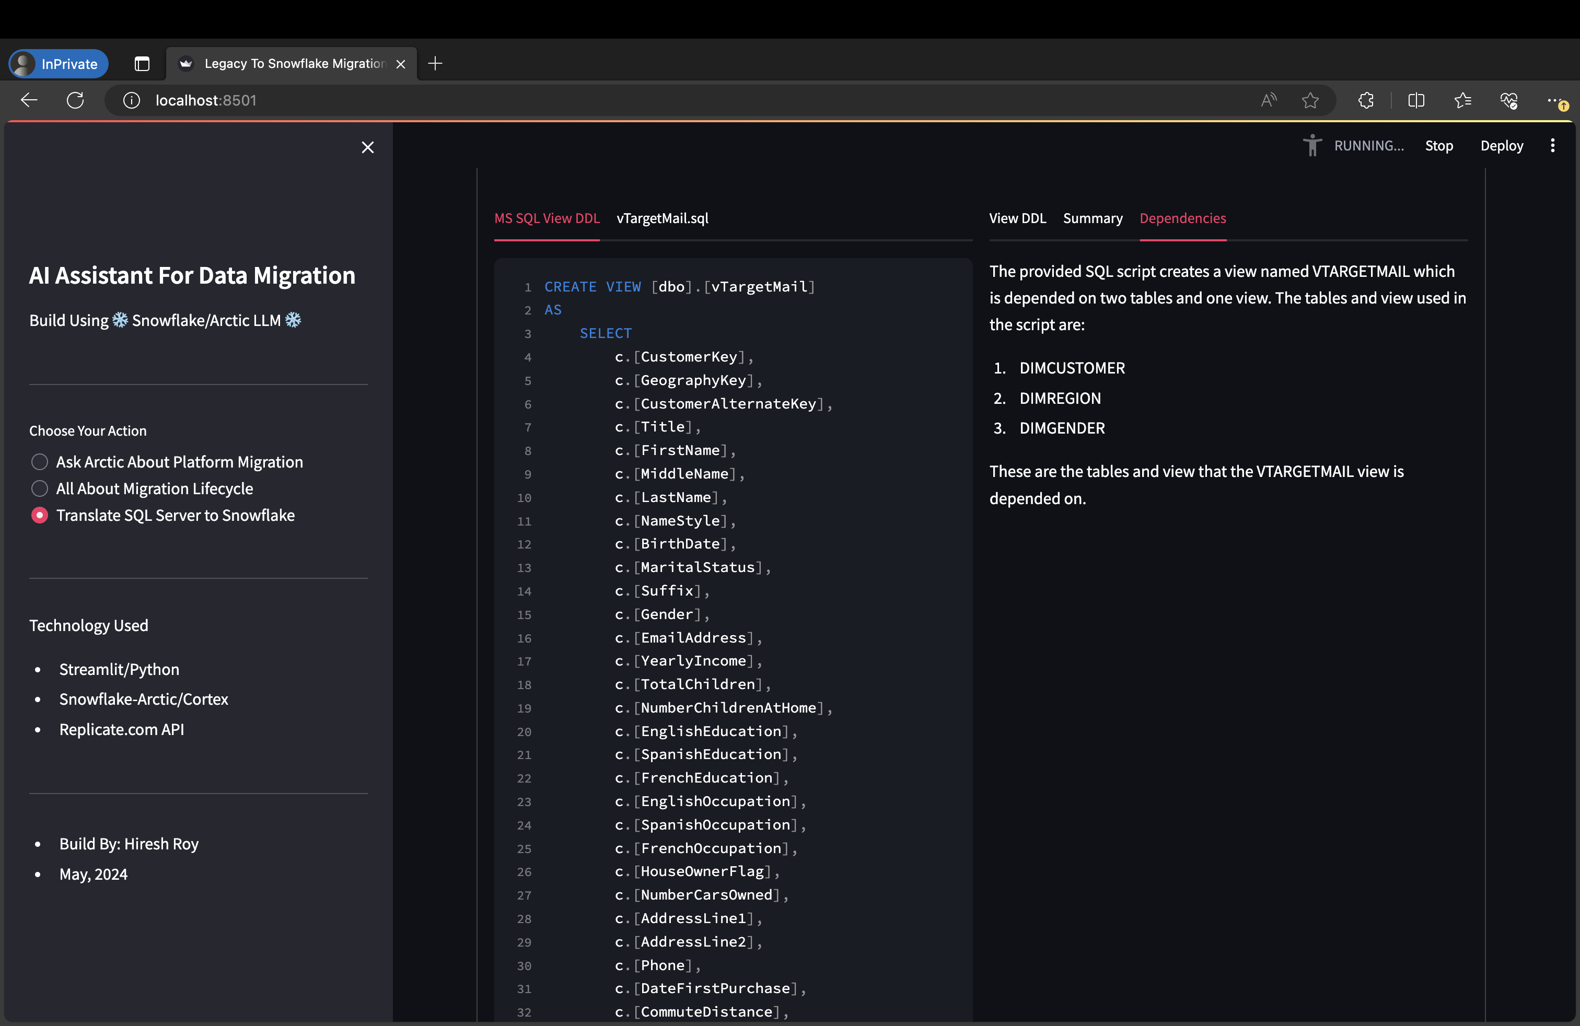Screen dimensions: 1580x1026
Task: Click the Read aloud icon
Action: [1269, 100]
